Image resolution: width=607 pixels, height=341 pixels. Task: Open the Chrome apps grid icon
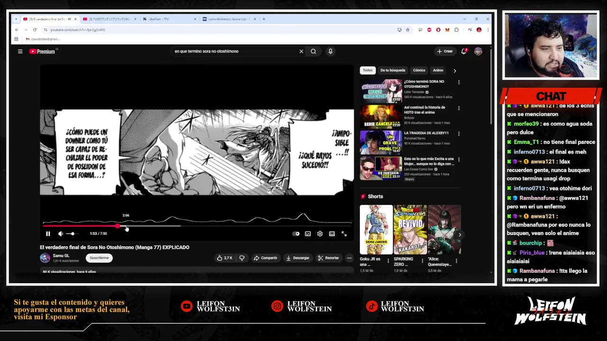[16, 39]
